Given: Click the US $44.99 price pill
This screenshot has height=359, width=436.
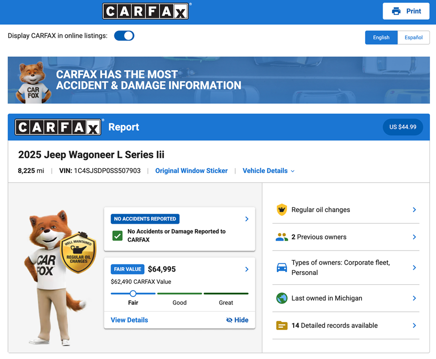Looking at the screenshot, I should [403, 127].
